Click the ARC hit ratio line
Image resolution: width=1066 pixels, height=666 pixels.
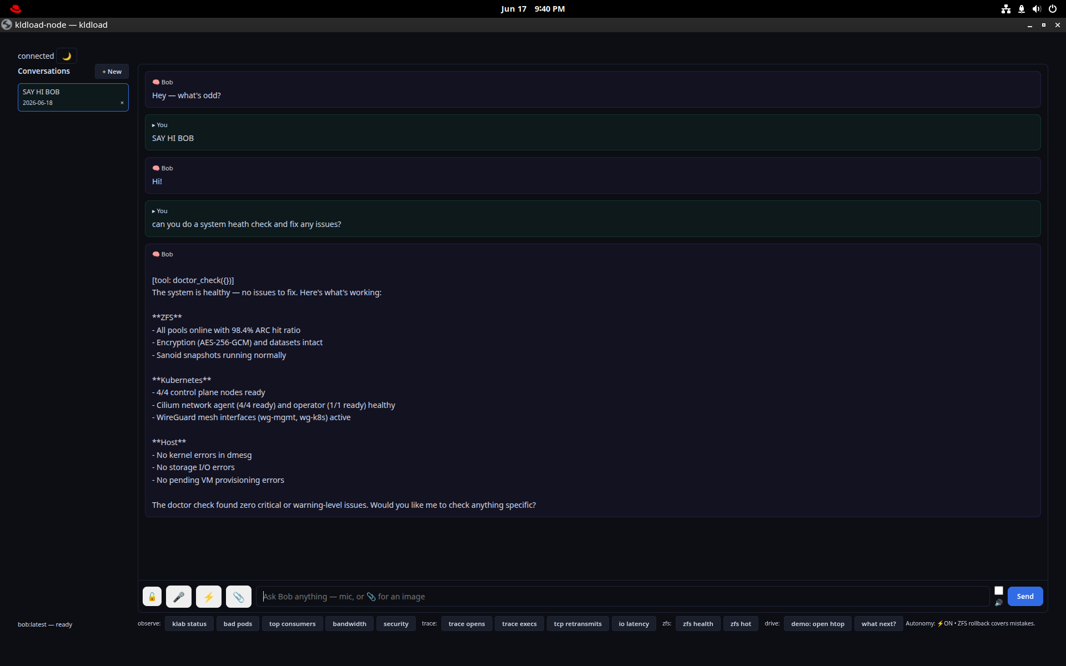pos(226,330)
